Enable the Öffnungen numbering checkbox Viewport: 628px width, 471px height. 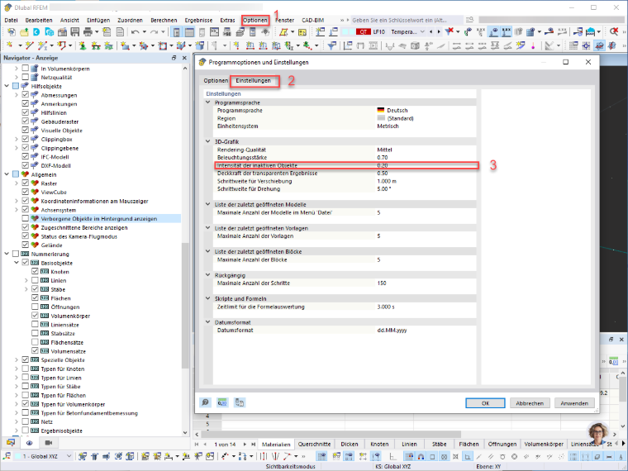coord(35,307)
